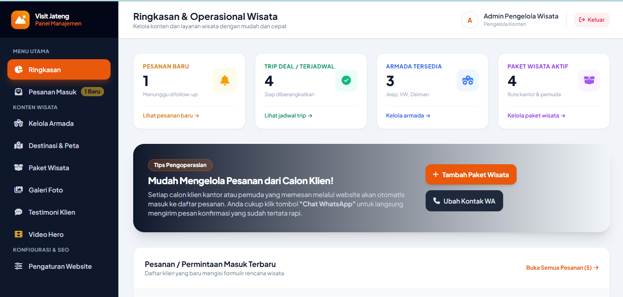The height and width of the screenshot is (297, 623).
Task: Click the Panel Manajemen subtitle
Action: coord(58,24)
